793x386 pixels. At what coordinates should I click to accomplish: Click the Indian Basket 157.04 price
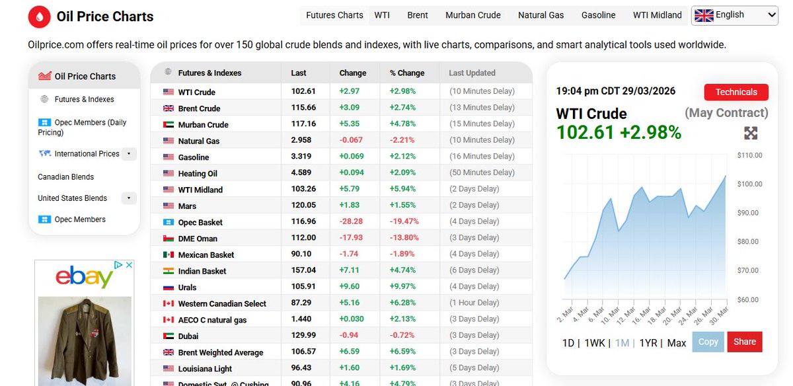pos(303,271)
